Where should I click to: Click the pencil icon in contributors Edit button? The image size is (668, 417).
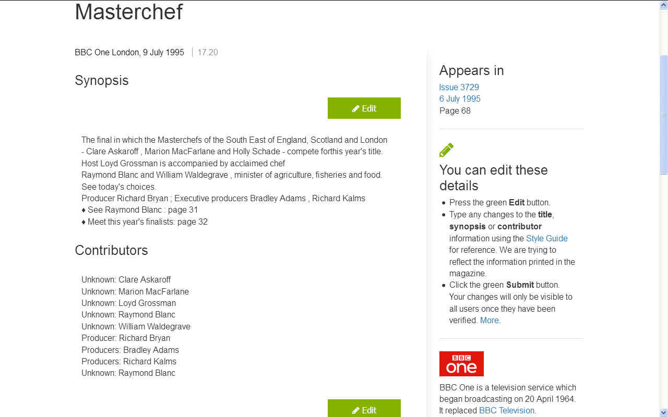pos(356,410)
